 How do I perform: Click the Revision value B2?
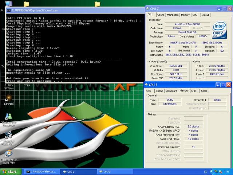tap(222, 51)
